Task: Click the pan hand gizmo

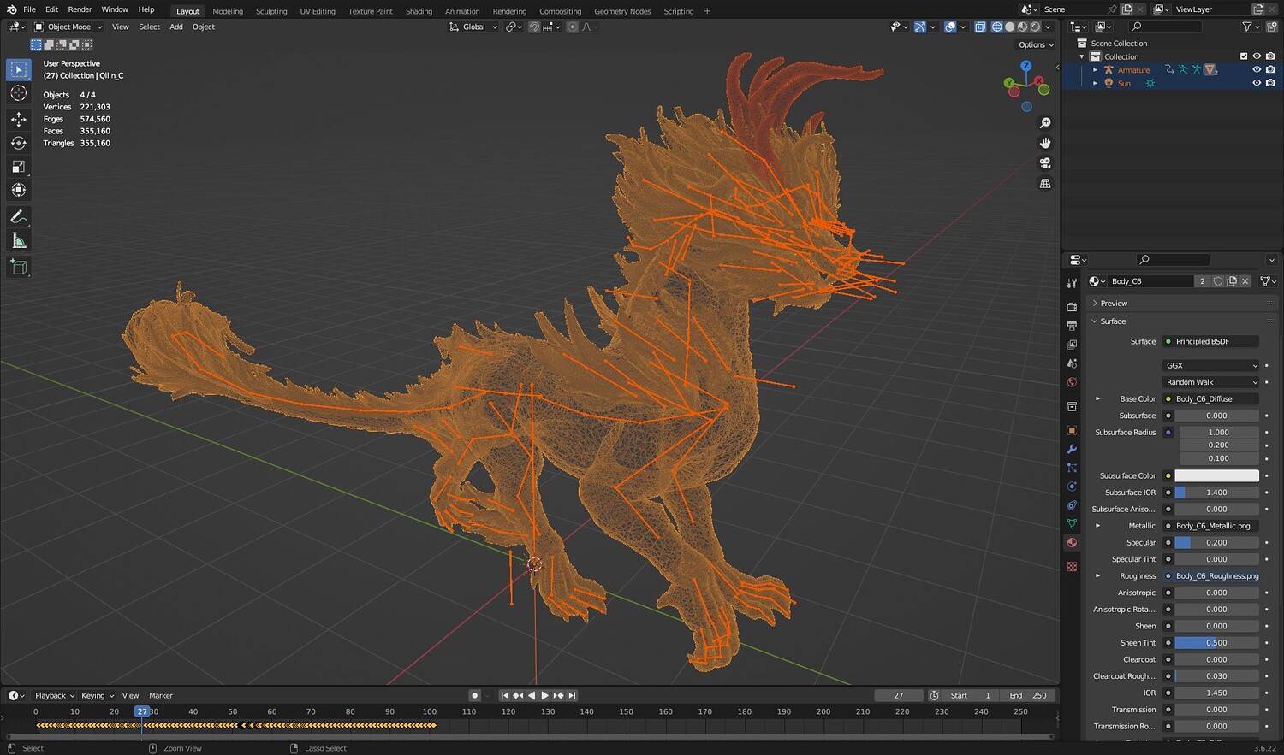Action: point(1045,143)
